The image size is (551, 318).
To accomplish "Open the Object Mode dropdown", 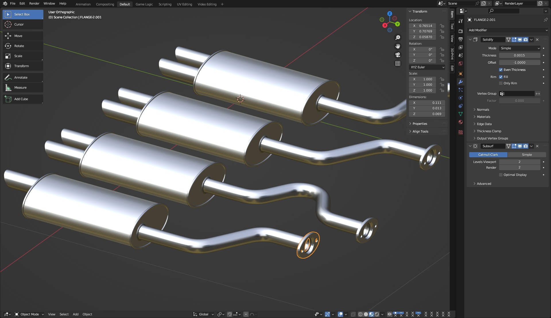I will tap(29, 314).
